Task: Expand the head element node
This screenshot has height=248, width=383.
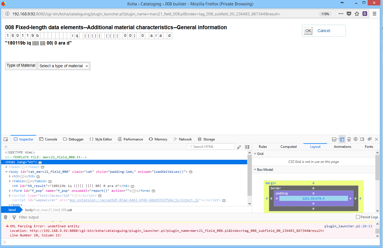Action: (7, 167)
